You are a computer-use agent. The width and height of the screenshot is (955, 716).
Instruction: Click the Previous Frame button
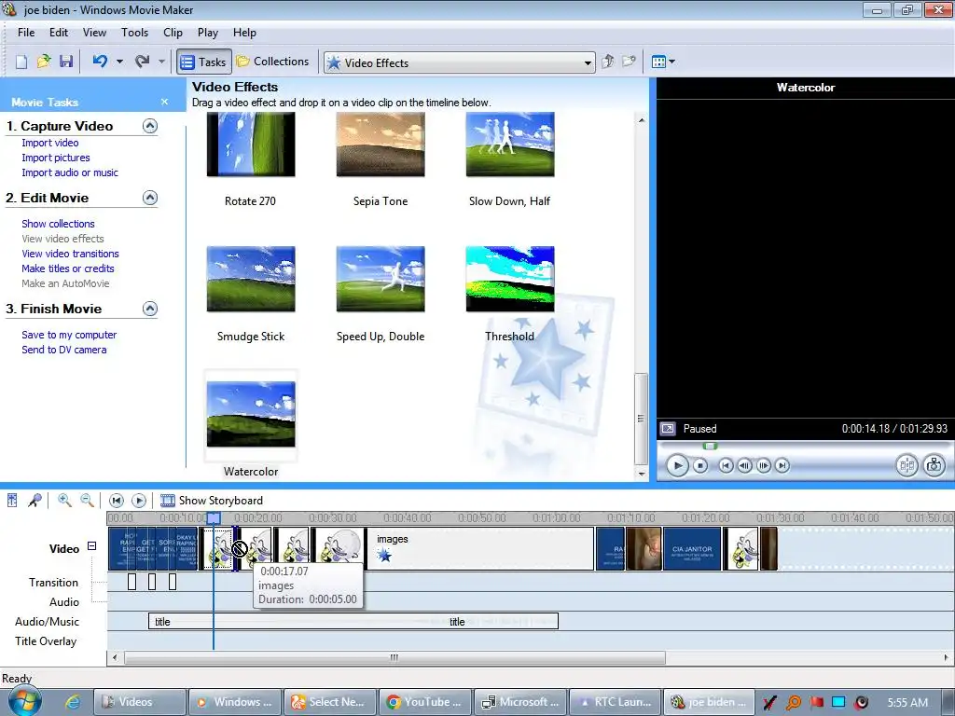pyautogui.click(x=744, y=466)
